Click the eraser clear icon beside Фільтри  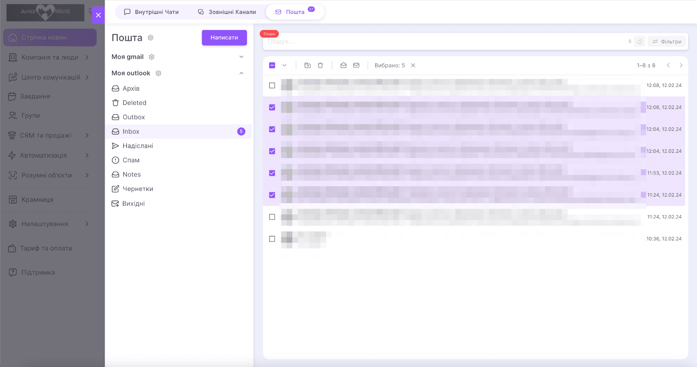[639, 42]
